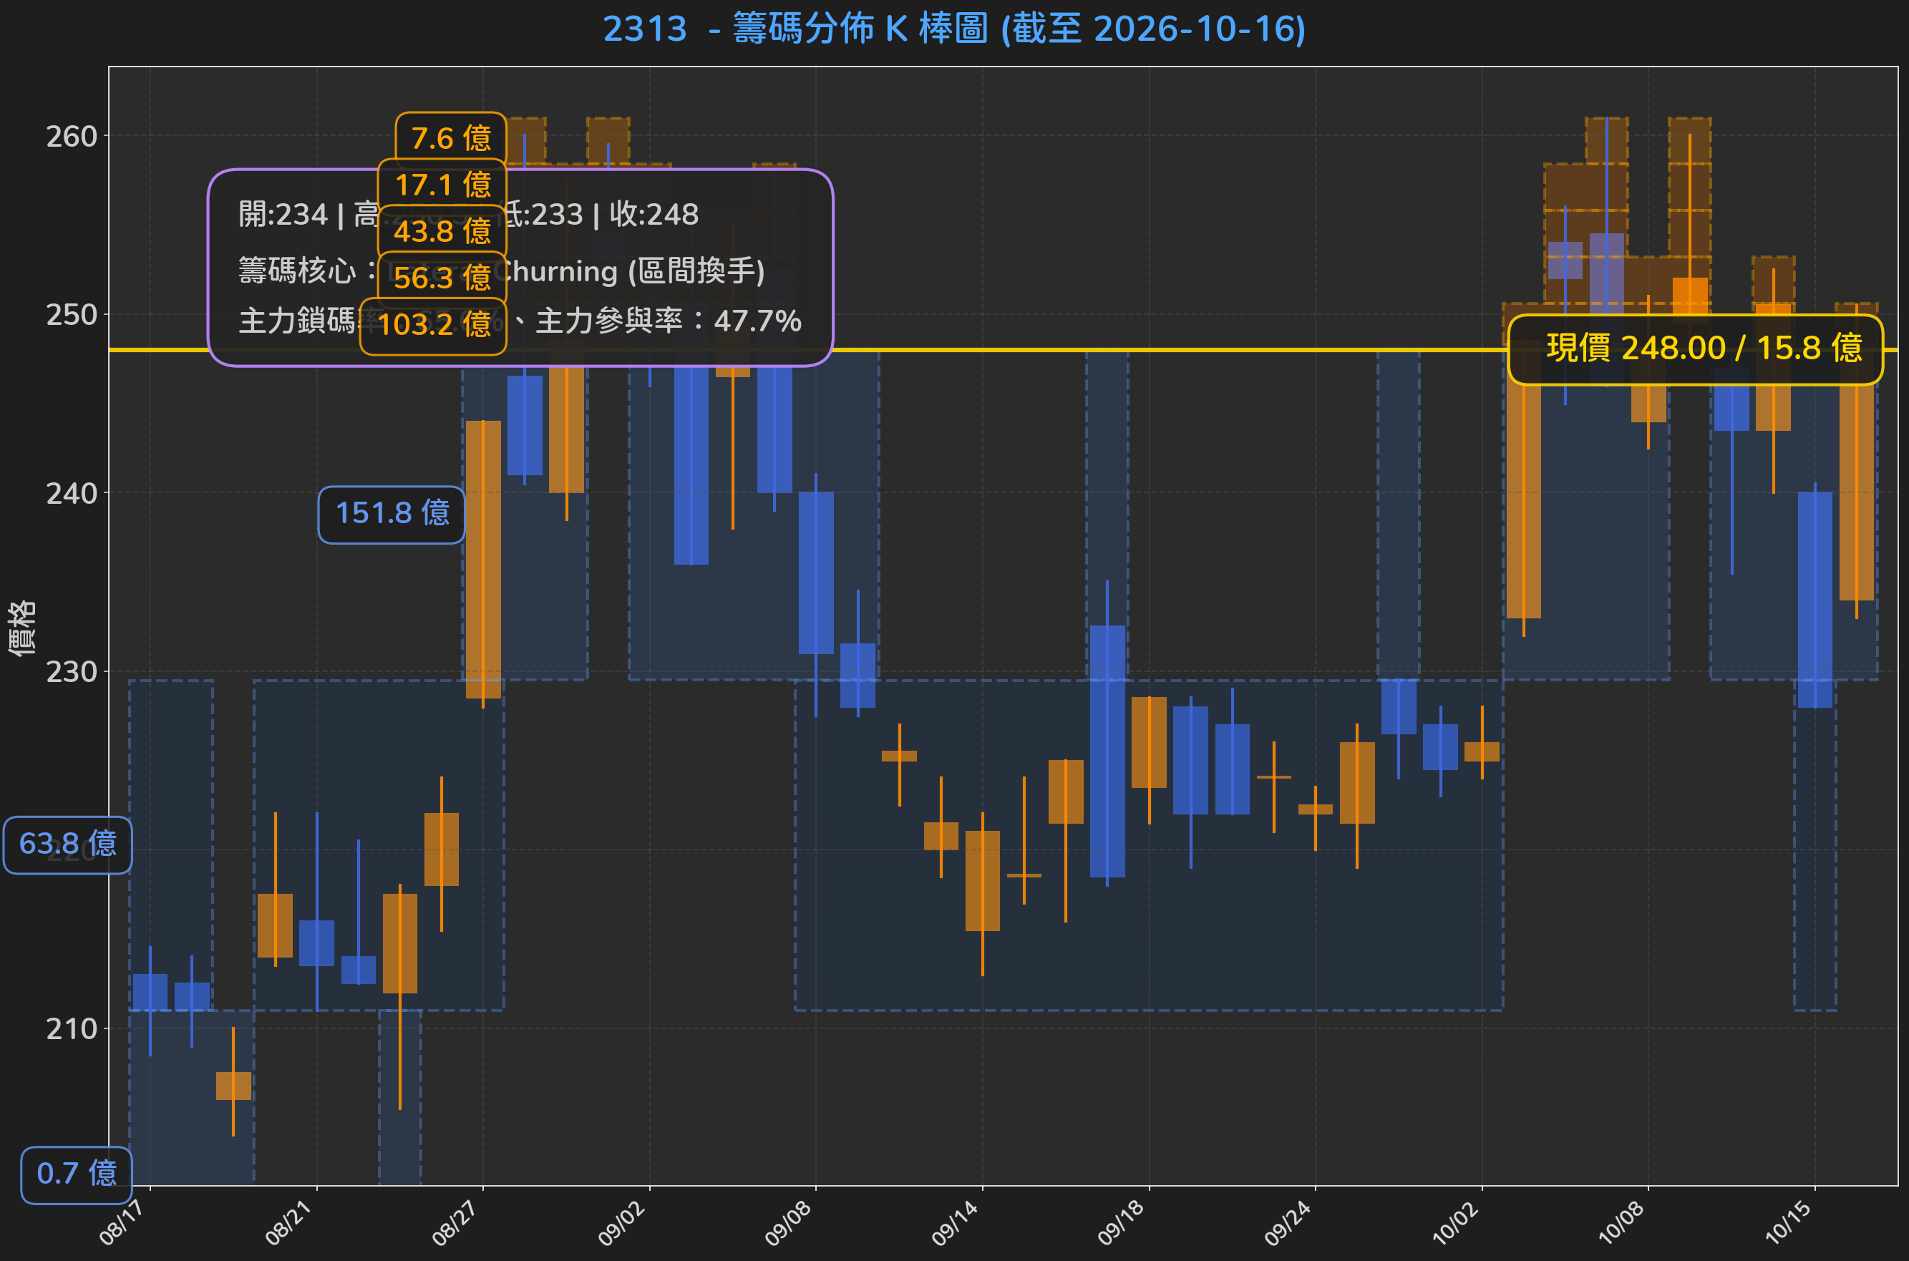Click the chart title starting with 2313

953,29
